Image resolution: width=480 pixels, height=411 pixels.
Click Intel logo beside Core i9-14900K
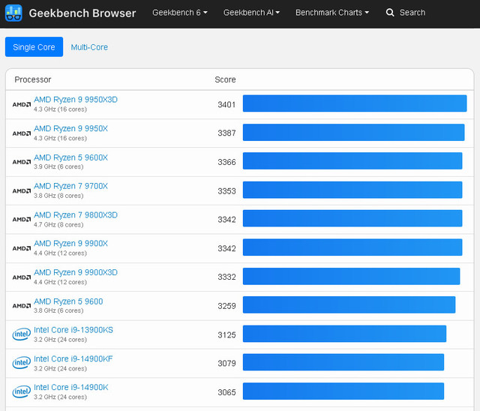22,391
